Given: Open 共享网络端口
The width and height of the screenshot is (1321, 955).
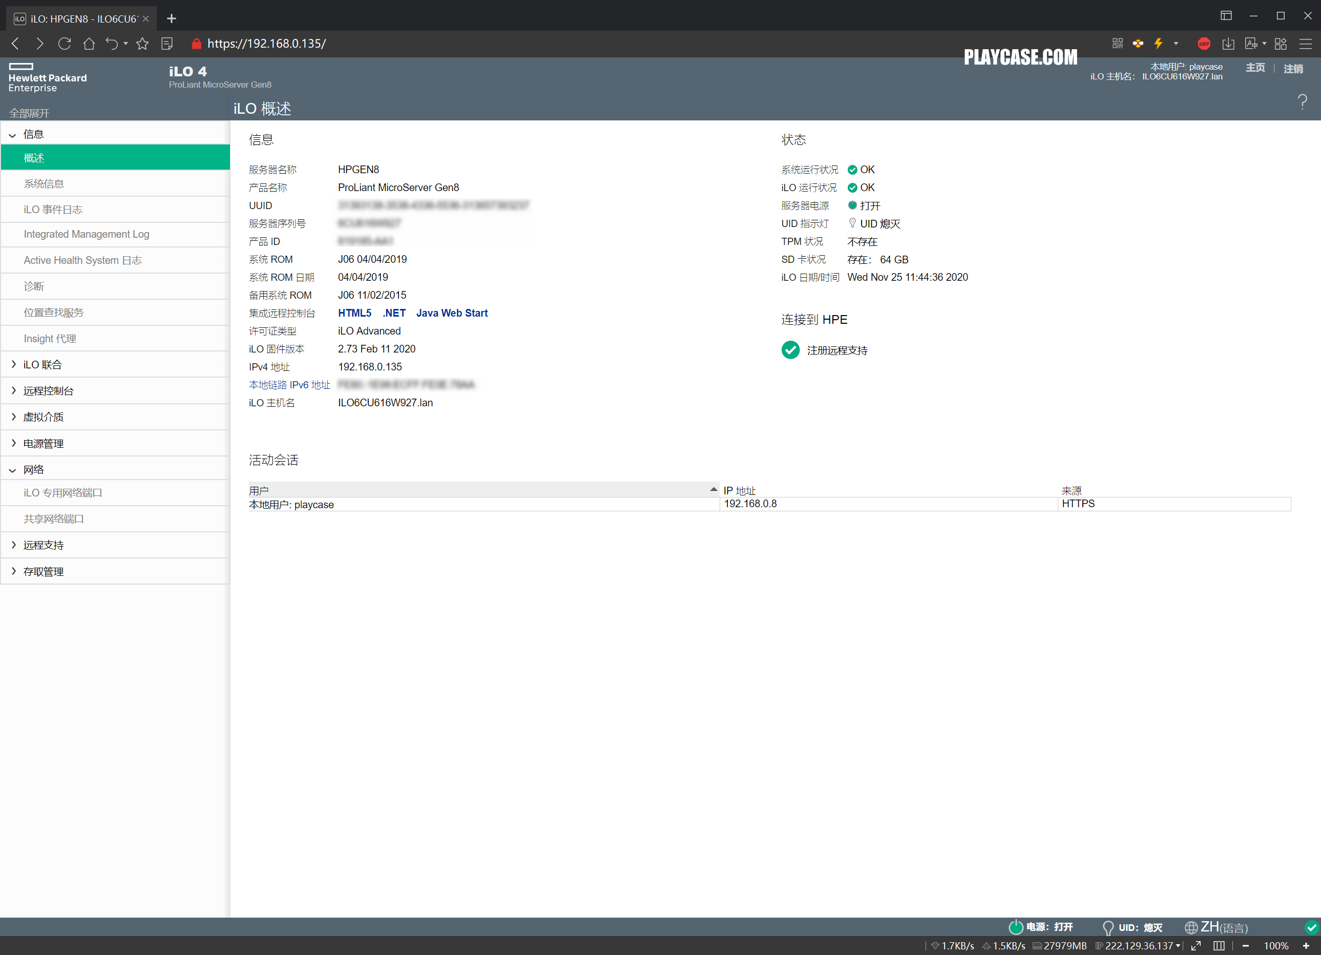Looking at the screenshot, I should click(x=115, y=518).
